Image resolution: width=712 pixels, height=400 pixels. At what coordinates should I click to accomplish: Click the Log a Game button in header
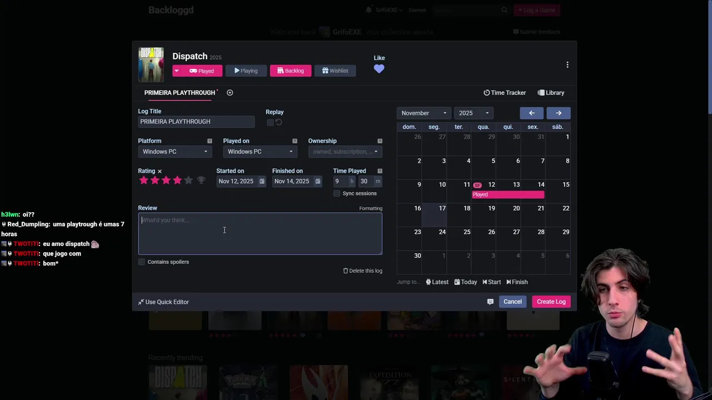(x=537, y=10)
